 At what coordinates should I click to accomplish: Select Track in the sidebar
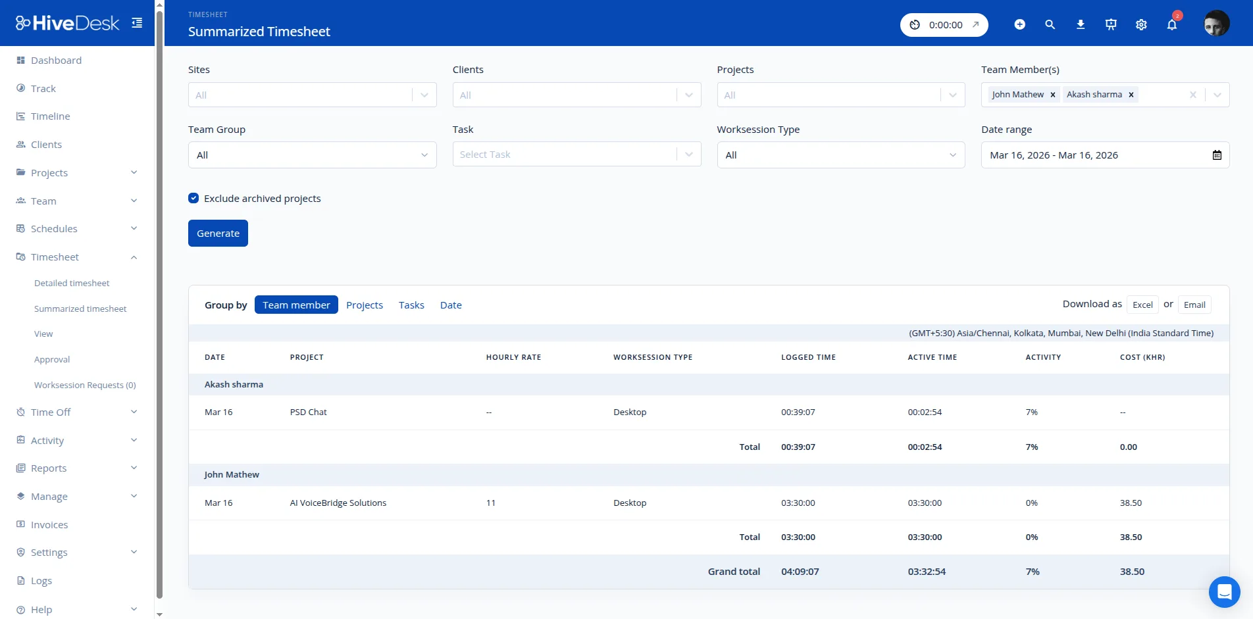coord(42,88)
